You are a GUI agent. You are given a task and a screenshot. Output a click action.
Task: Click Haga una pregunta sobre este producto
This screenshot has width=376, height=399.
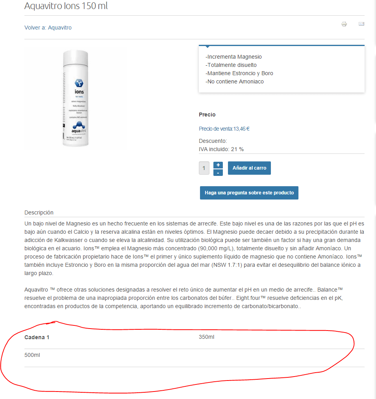249,193
